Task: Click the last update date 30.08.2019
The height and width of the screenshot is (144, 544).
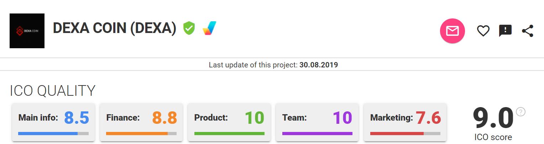Action: (x=319, y=65)
